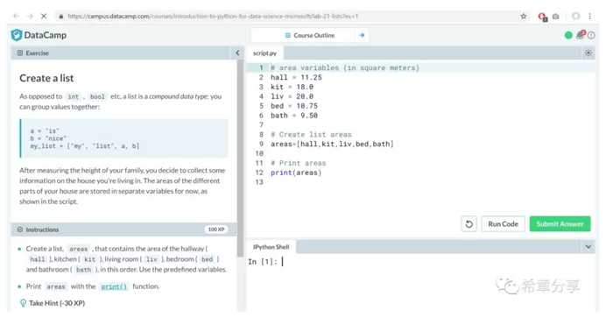Screen dimensions: 606x332
Task: Click code line 'kit = 18.0'
Action: [x=292, y=87]
